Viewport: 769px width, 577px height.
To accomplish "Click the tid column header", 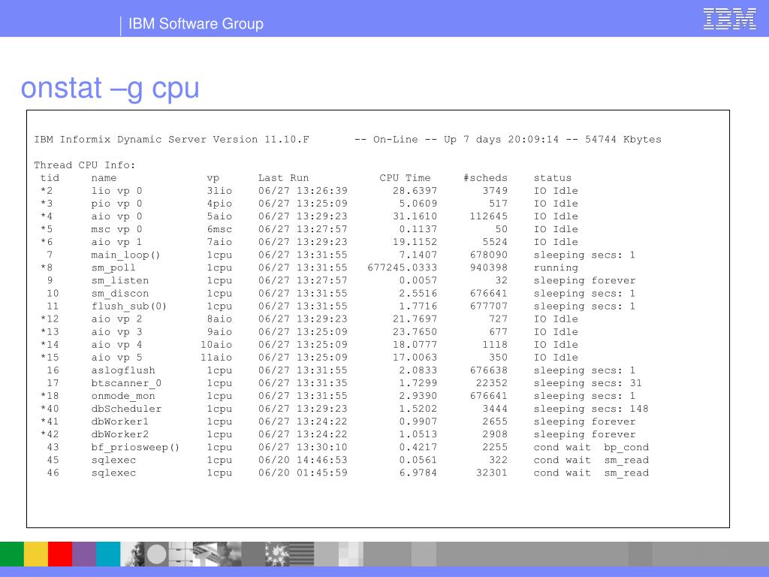I will 50,177.
